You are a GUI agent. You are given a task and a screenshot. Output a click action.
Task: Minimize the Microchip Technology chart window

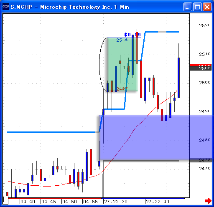[x=187, y=7]
